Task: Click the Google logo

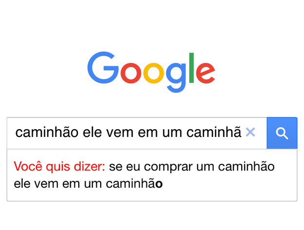Action: [151, 72]
